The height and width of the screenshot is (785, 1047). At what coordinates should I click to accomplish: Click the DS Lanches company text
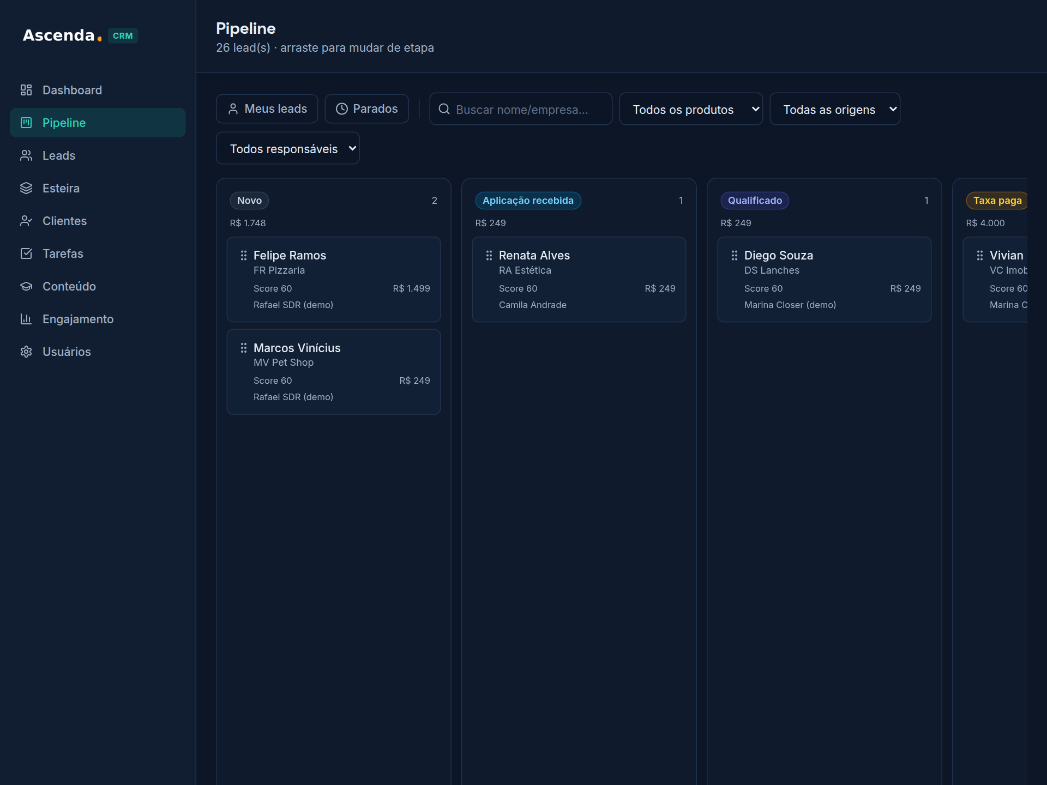(x=772, y=270)
